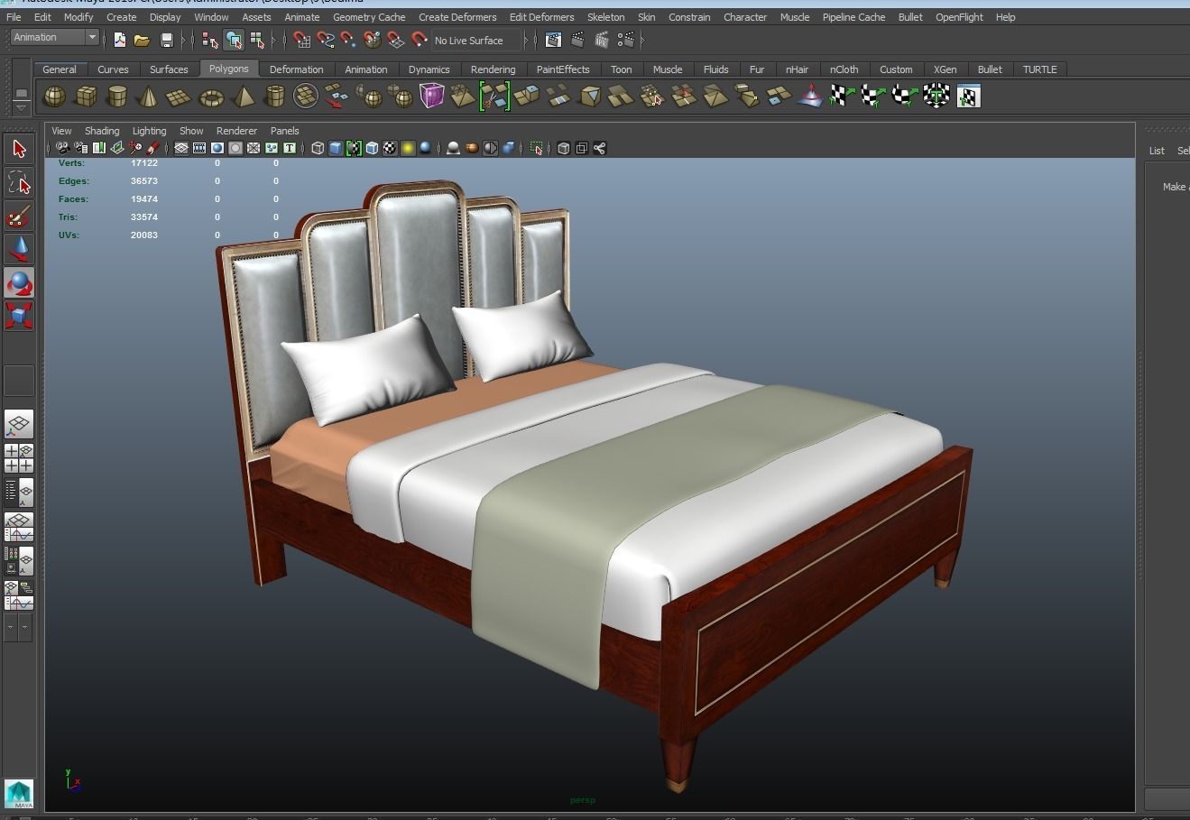Choose the Paint Selection tool

[x=19, y=217]
